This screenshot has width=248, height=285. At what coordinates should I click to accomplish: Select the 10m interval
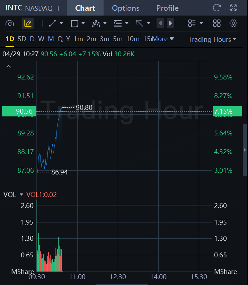point(133,39)
